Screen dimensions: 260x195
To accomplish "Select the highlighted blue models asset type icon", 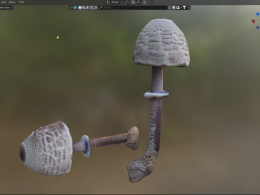I will (80, 8).
